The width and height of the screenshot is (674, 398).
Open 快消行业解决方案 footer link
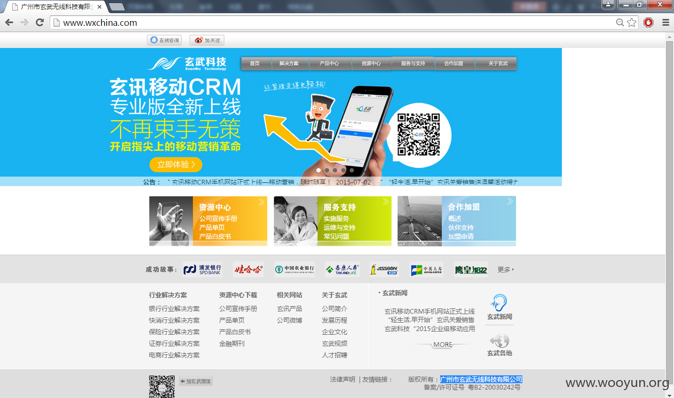click(x=174, y=321)
